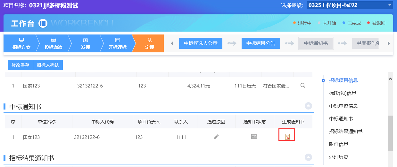
Task: Click the pencil edit icon under 通过原因
Action: tap(216, 137)
